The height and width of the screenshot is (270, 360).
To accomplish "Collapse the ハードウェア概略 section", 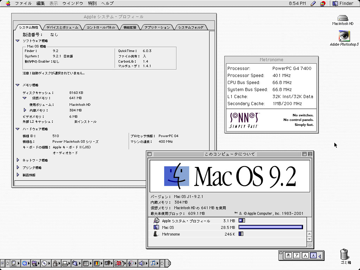I will pos(18,129).
